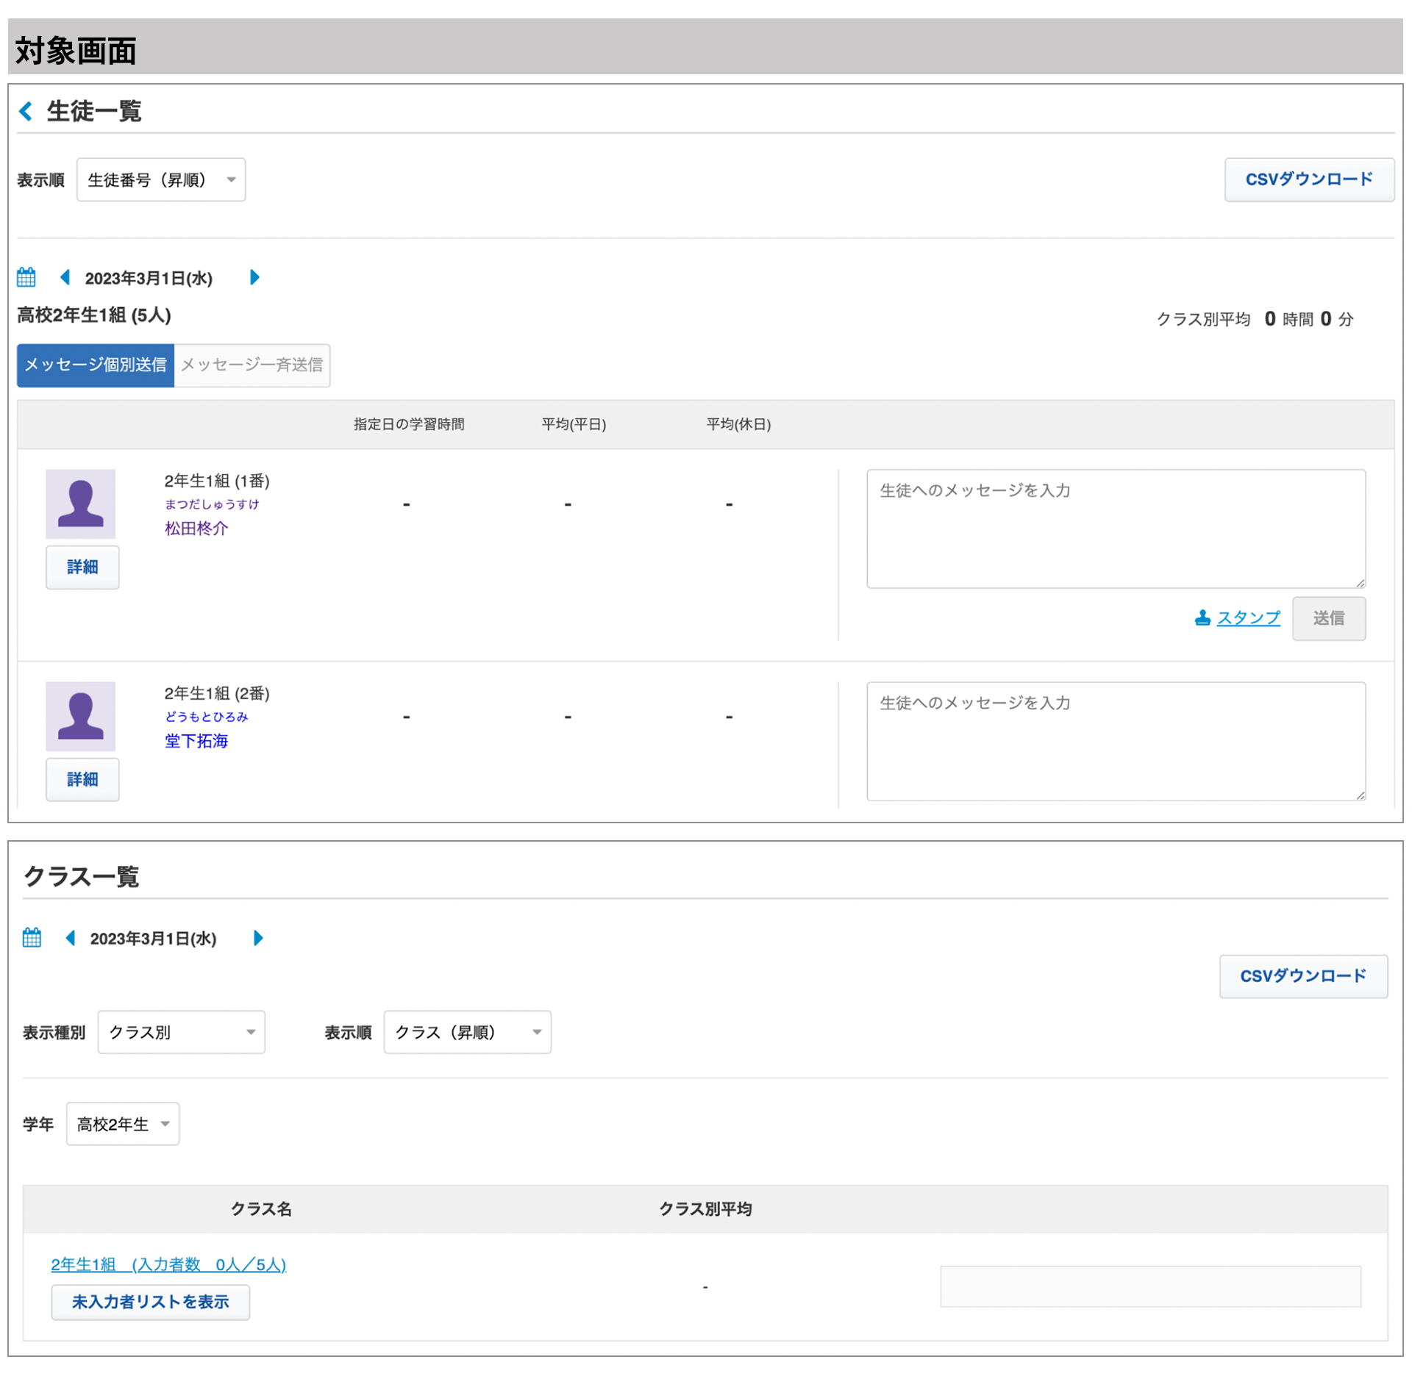Switch to メッセージ個別送信 tab
1412x1390 pixels.
[x=96, y=365]
